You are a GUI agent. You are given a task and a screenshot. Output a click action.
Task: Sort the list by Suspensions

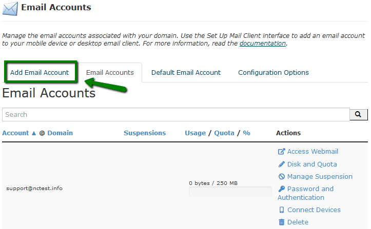click(145, 133)
